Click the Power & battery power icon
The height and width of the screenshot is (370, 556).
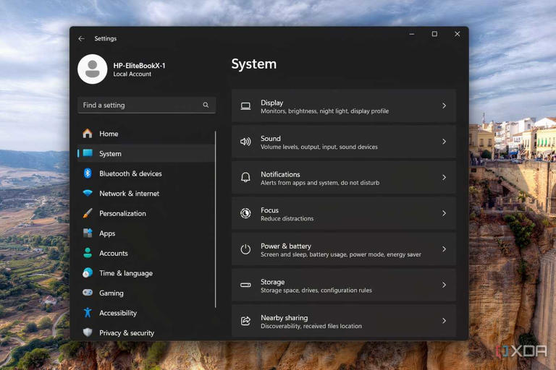pyautogui.click(x=245, y=249)
